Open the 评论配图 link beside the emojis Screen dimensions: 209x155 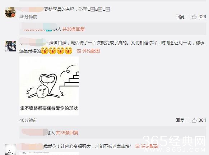point(91,51)
